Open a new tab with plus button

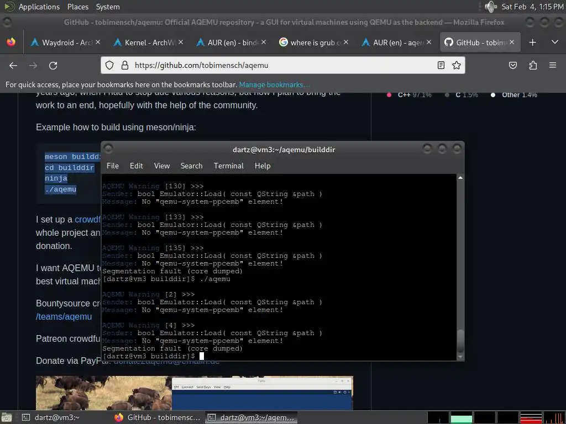[532, 43]
